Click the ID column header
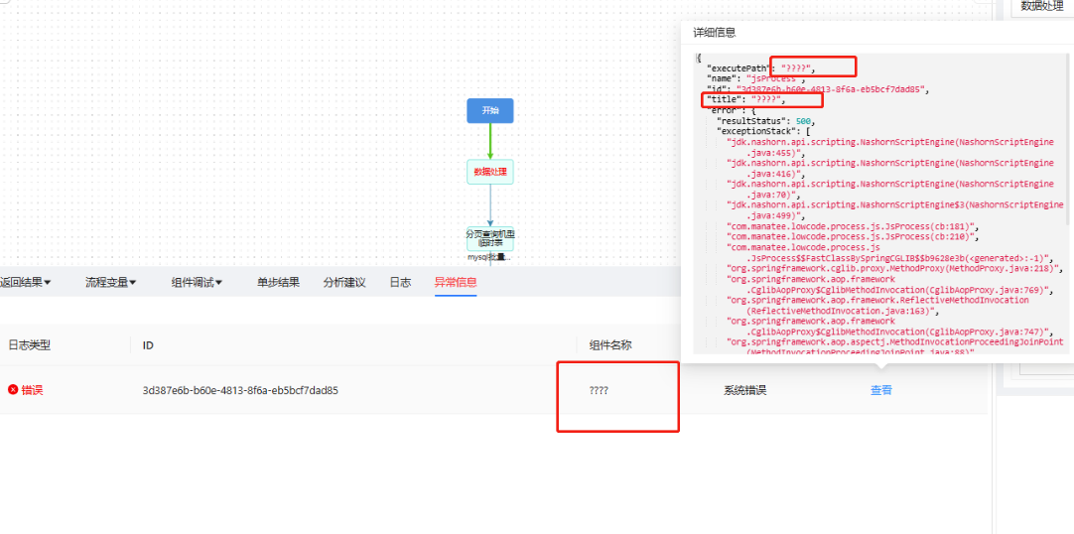This screenshot has width=1074, height=534. pyautogui.click(x=148, y=345)
